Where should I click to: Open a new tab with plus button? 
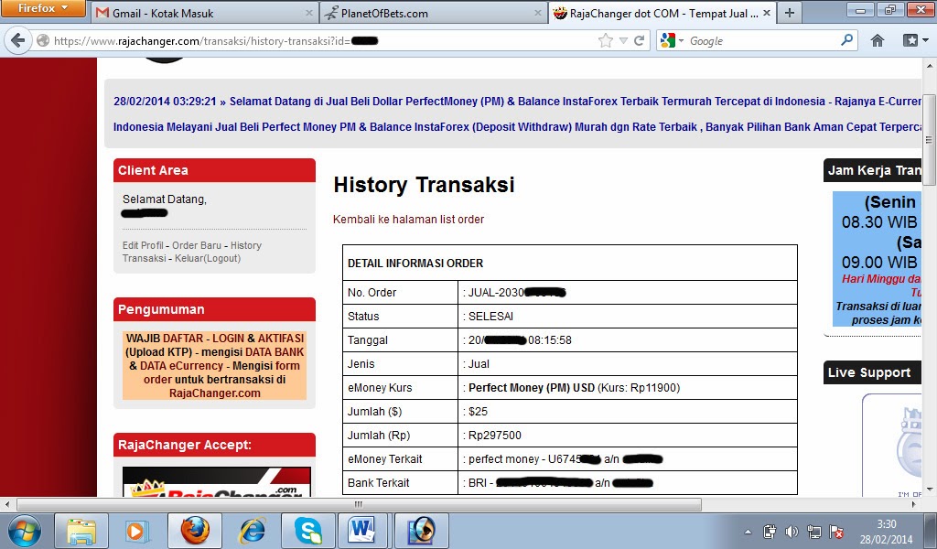pos(790,13)
